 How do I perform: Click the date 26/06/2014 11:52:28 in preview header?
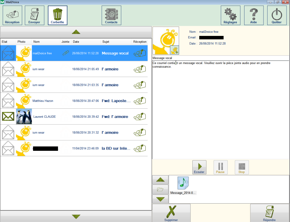pos(212,43)
